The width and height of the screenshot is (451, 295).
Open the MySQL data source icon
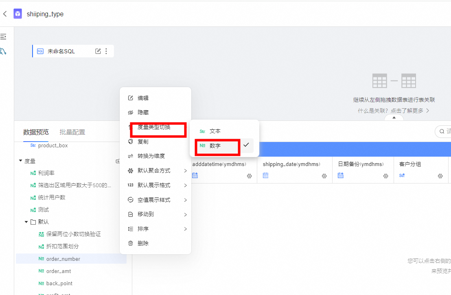3,51
